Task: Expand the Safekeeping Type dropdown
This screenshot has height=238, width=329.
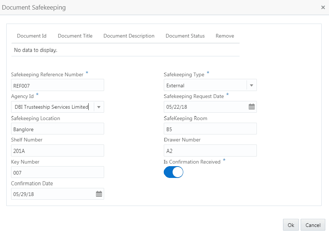Action: (x=252, y=85)
